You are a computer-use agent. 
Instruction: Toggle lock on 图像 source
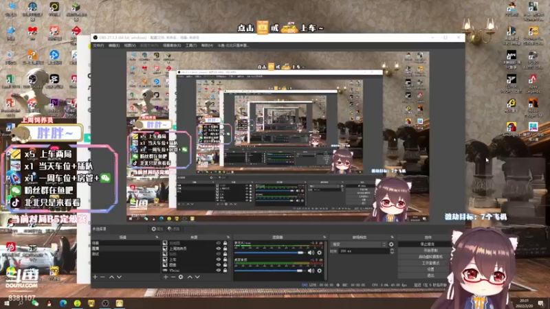point(225,265)
